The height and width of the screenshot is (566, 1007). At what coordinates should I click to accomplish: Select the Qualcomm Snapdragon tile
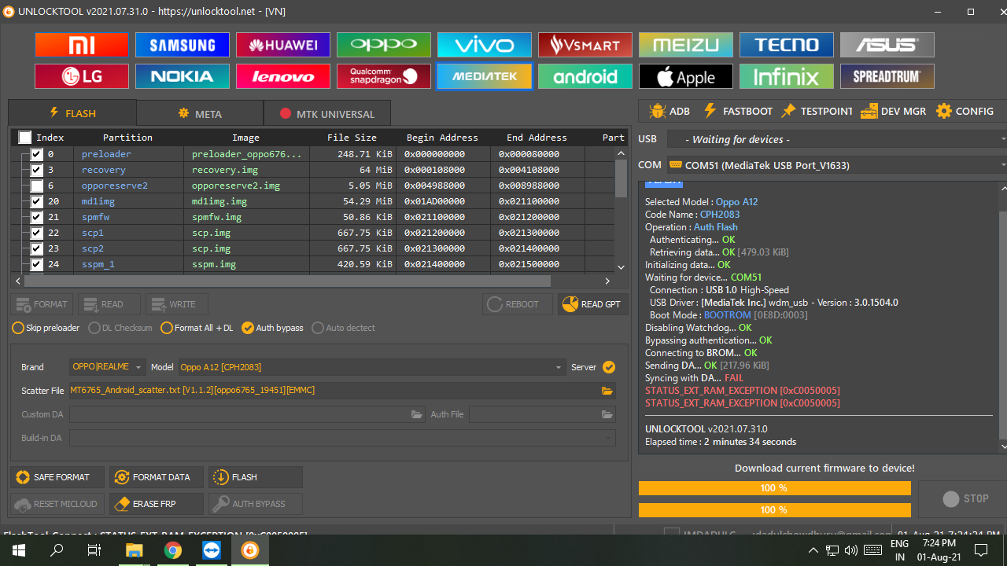pyautogui.click(x=384, y=76)
